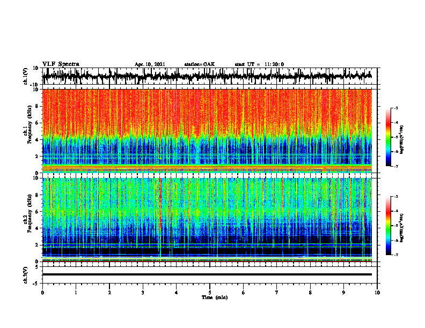Click time axis tick label "6"

coord(244,293)
